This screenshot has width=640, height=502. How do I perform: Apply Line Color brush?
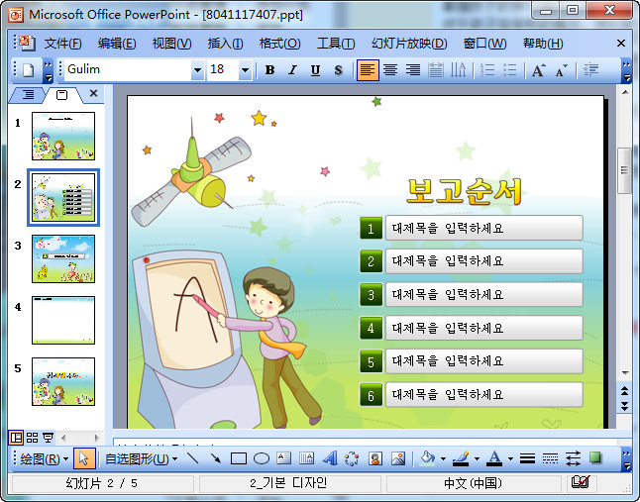tap(462, 458)
